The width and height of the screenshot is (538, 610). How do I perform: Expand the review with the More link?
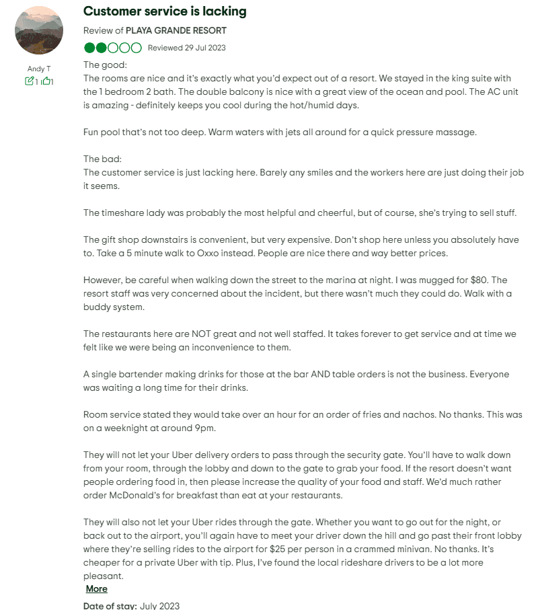96,588
